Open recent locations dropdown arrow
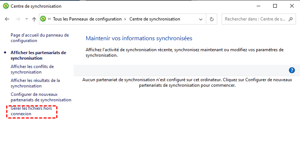The height and width of the screenshot is (154, 300). (26, 19)
